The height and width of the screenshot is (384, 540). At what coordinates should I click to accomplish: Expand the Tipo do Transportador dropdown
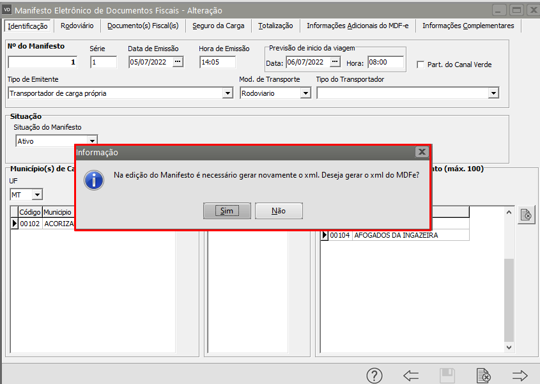(493, 93)
